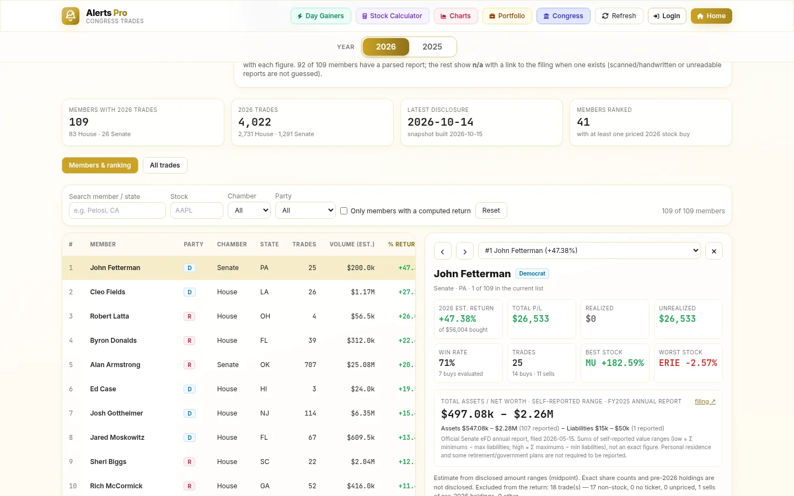Select year 2026
This screenshot has width=794, height=496.
(386, 47)
